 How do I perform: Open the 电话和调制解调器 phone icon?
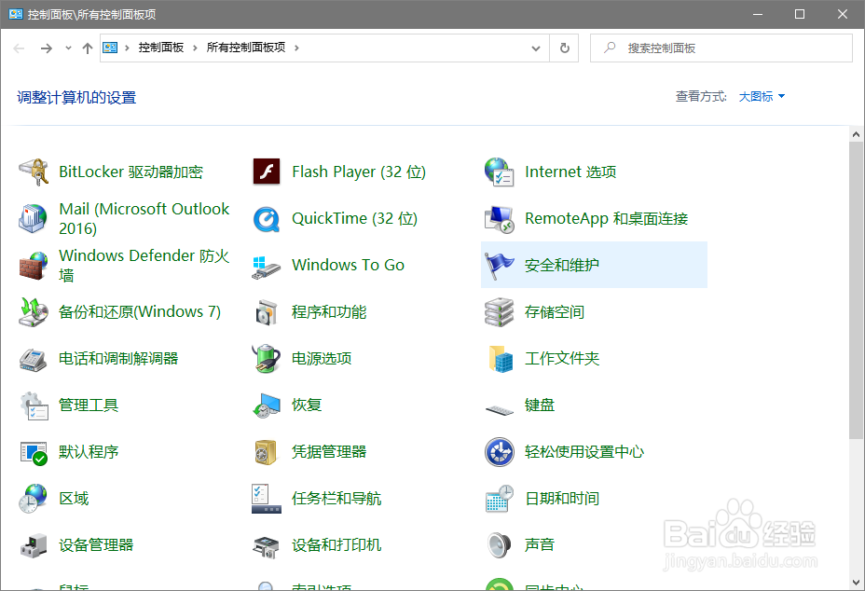[34, 359]
